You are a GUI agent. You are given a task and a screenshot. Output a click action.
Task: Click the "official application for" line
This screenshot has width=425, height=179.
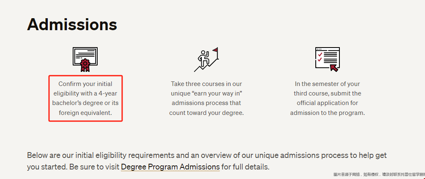click(327, 103)
